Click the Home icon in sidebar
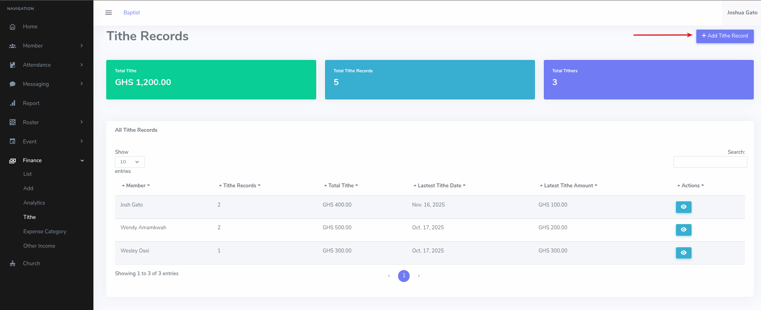 pyautogui.click(x=13, y=27)
